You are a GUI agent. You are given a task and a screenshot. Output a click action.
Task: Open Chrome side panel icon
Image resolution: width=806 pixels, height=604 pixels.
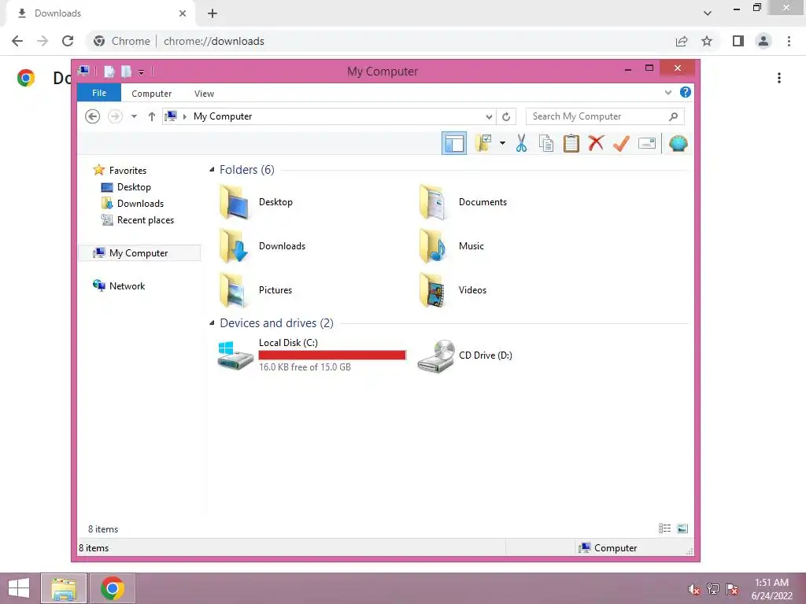738,41
